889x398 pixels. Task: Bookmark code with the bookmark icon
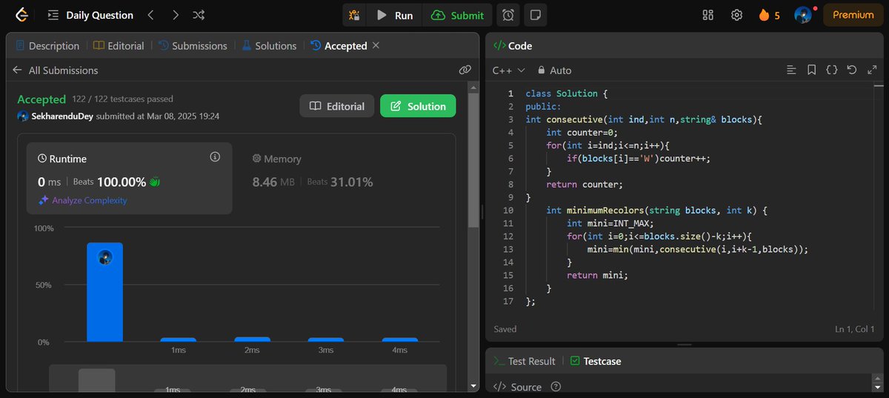click(812, 70)
